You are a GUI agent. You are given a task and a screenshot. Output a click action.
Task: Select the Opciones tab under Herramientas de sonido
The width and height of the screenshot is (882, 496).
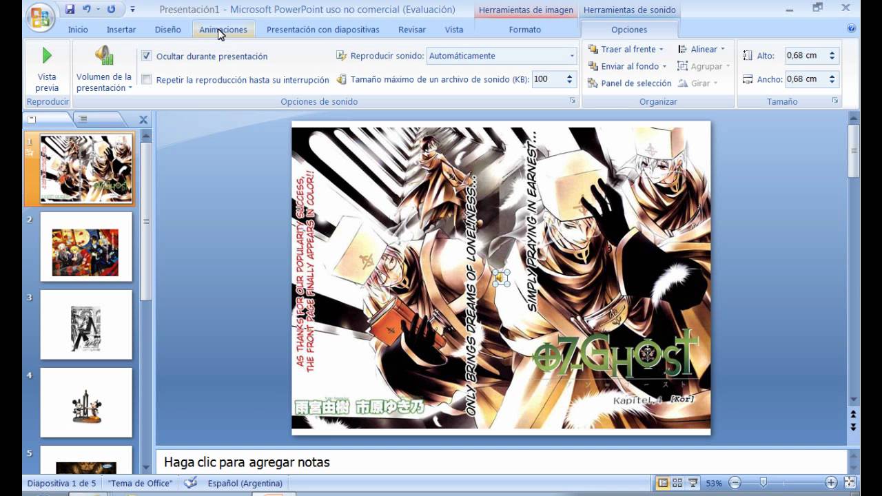coord(629,30)
